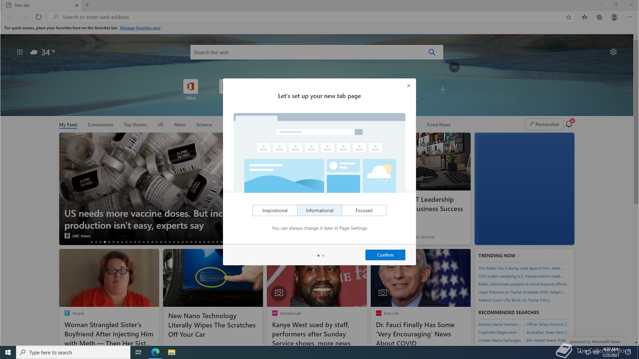Select the Focused layout option
This screenshot has height=359, width=639.
click(x=364, y=210)
